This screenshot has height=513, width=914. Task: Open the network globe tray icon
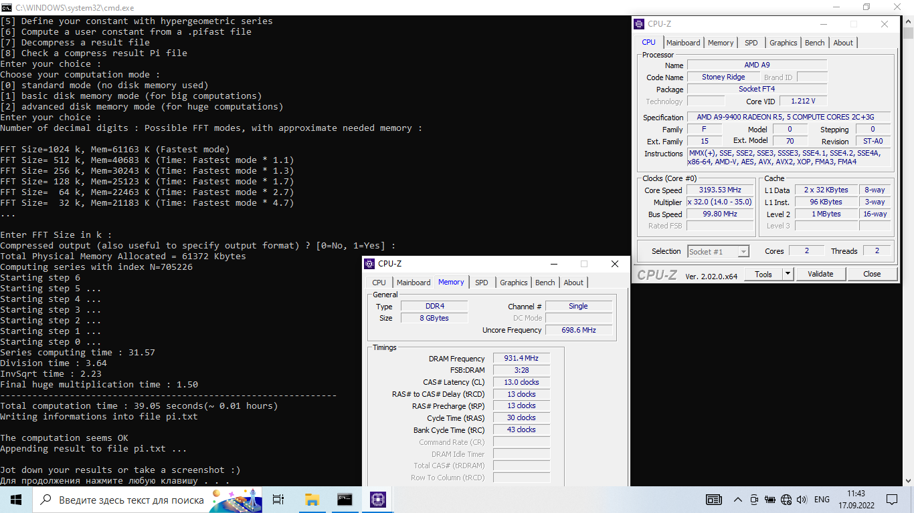pyautogui.click(x=786, y=500)
